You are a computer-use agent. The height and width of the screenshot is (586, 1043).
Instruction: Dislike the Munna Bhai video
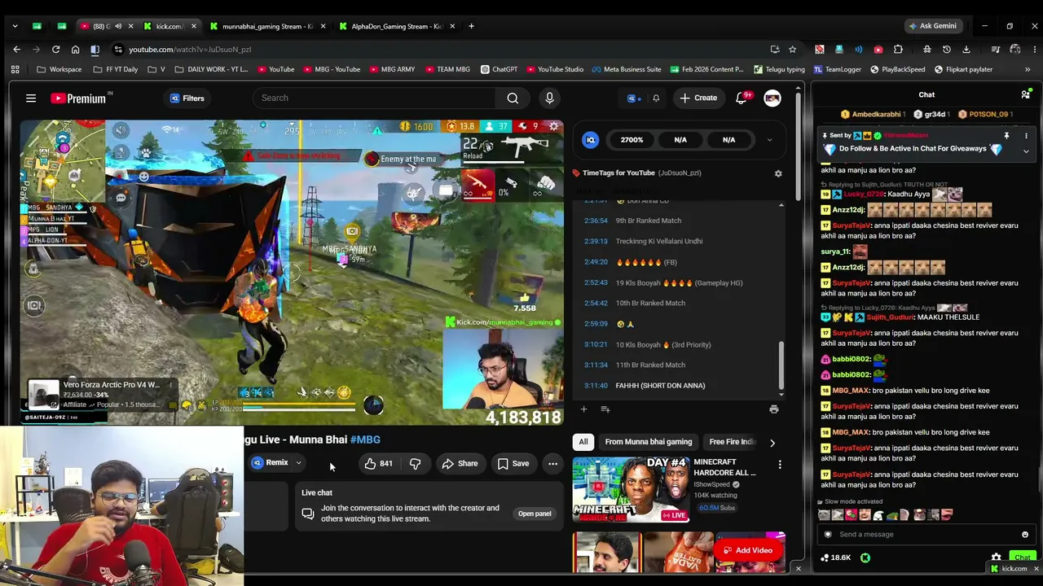[415, 464]
